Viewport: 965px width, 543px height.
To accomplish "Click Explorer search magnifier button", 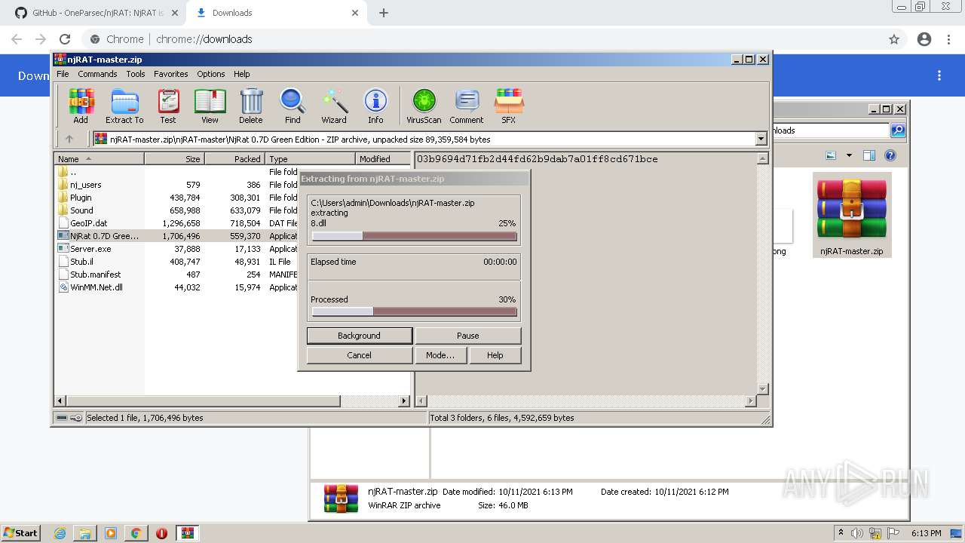I will 898,130.
